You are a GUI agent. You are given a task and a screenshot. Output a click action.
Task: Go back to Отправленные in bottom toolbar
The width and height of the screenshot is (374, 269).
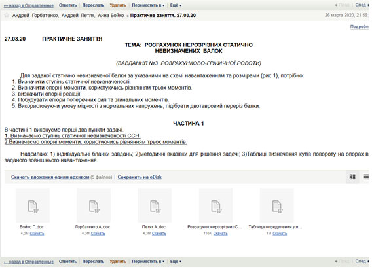point(29,262)
